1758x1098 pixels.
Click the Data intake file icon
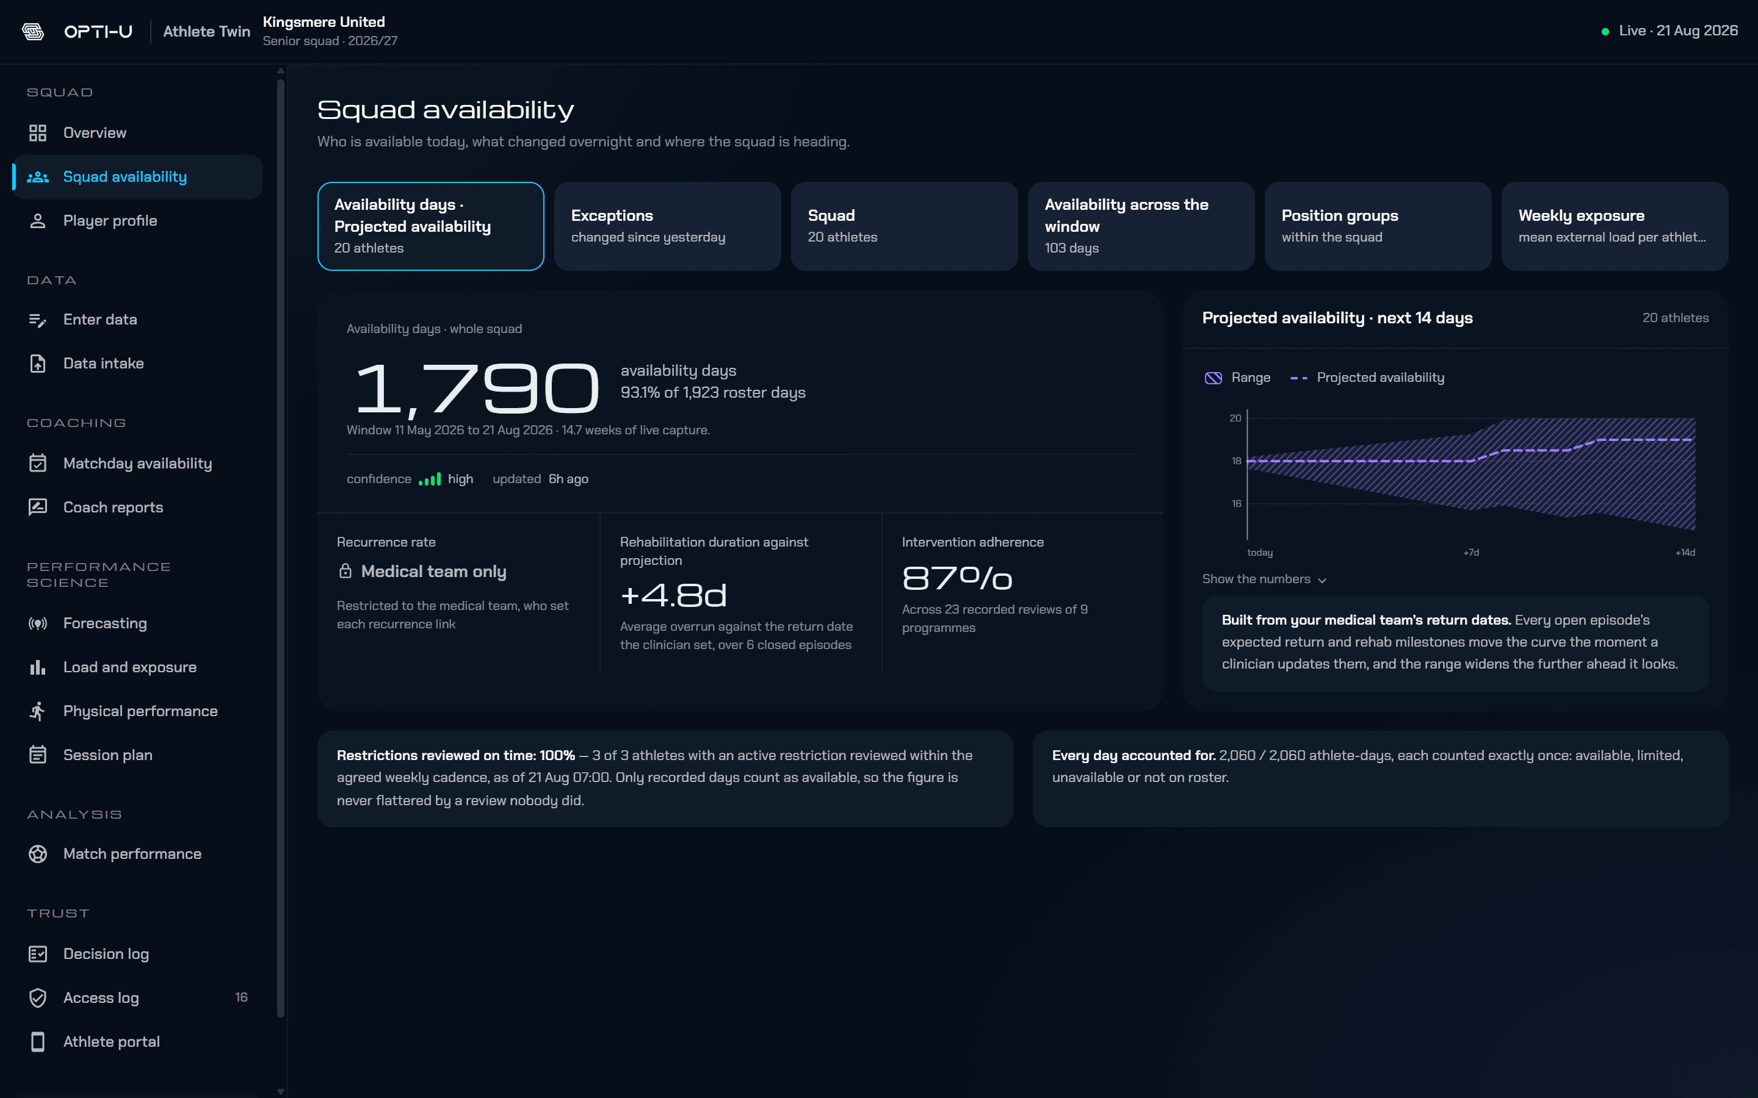38,363
